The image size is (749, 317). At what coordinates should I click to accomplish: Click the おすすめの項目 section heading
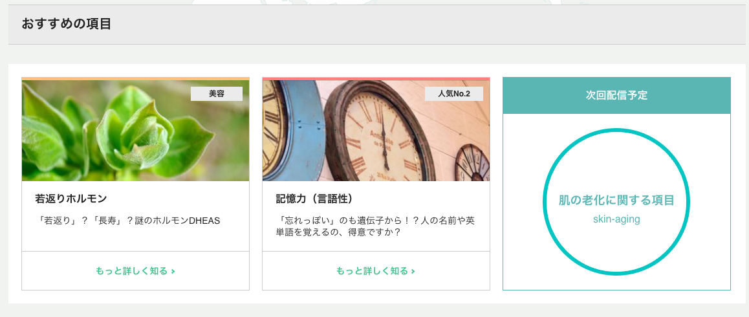click(67, 24)
